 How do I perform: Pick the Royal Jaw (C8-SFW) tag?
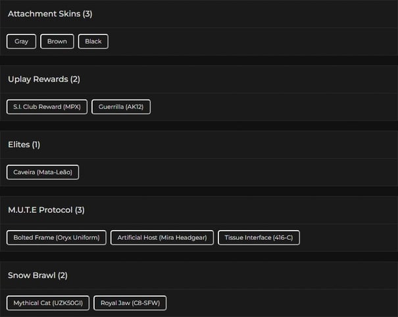click(130, 303)
